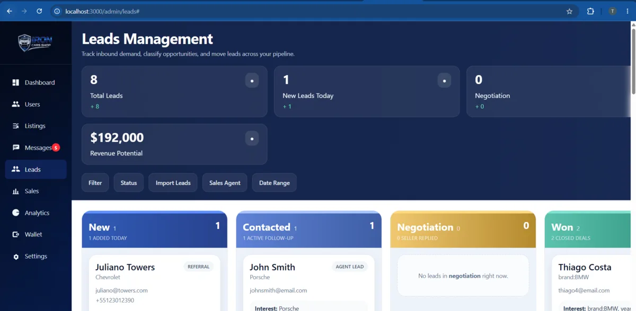Open the Filter options

coord(95,182)
